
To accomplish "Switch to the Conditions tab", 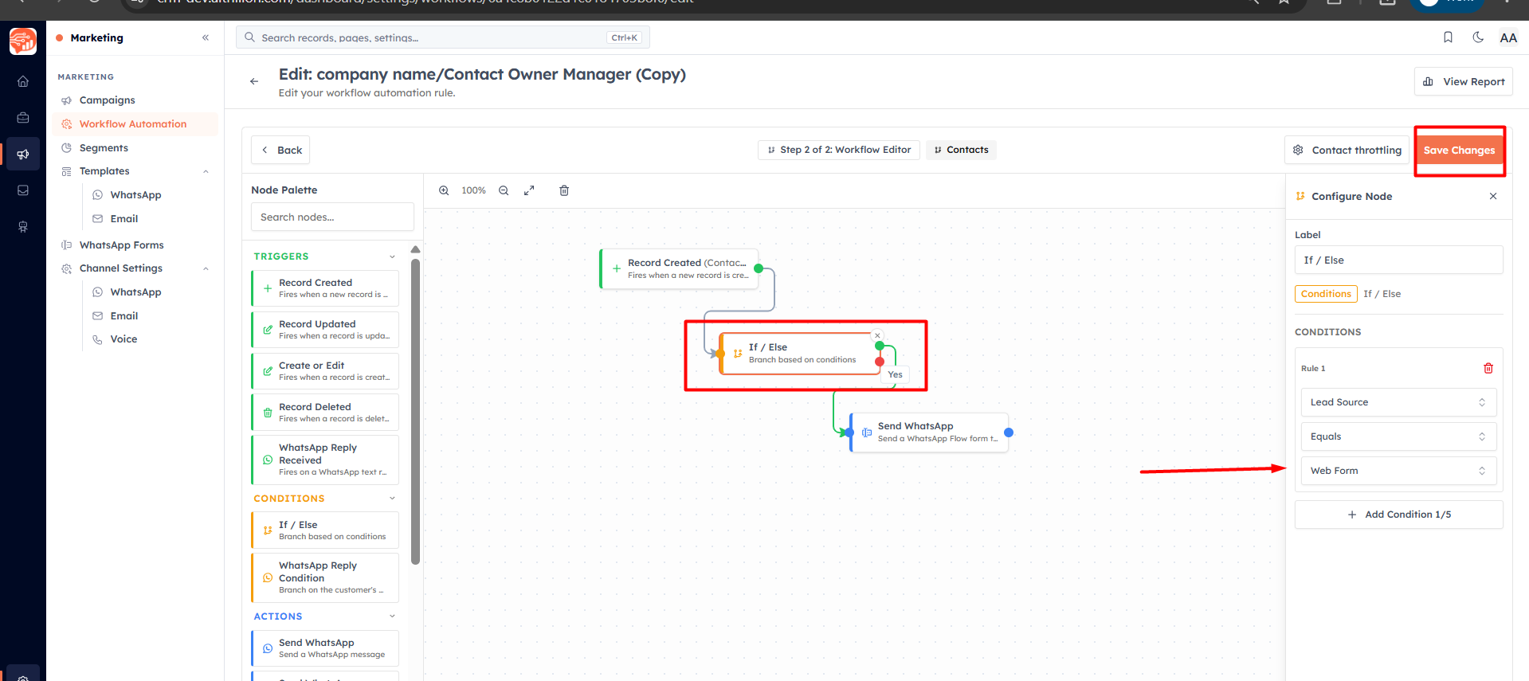I will pos(1326,294).
